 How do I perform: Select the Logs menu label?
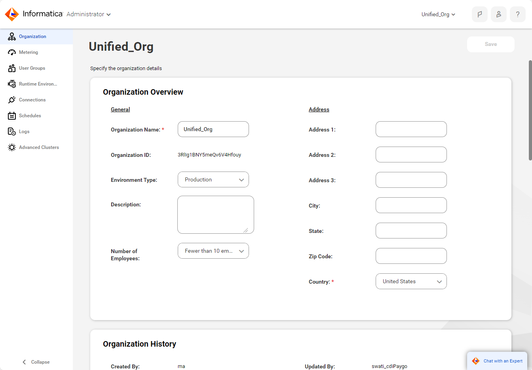click(x=24, y=132)
